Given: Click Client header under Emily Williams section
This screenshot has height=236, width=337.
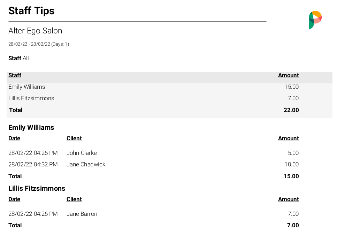Looking at the screenshot, I should pyautogui.click(x=74, y=138).
